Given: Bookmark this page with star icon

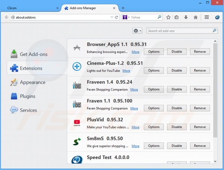Looking at the screenshot, I should (168, 17).
